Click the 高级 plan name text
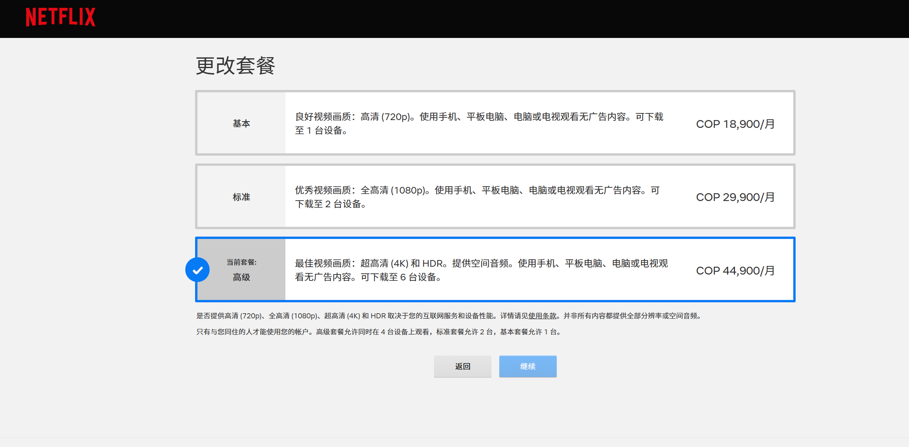Image resolution: width=909 pixels, height=447 pixels. [241, 277]
